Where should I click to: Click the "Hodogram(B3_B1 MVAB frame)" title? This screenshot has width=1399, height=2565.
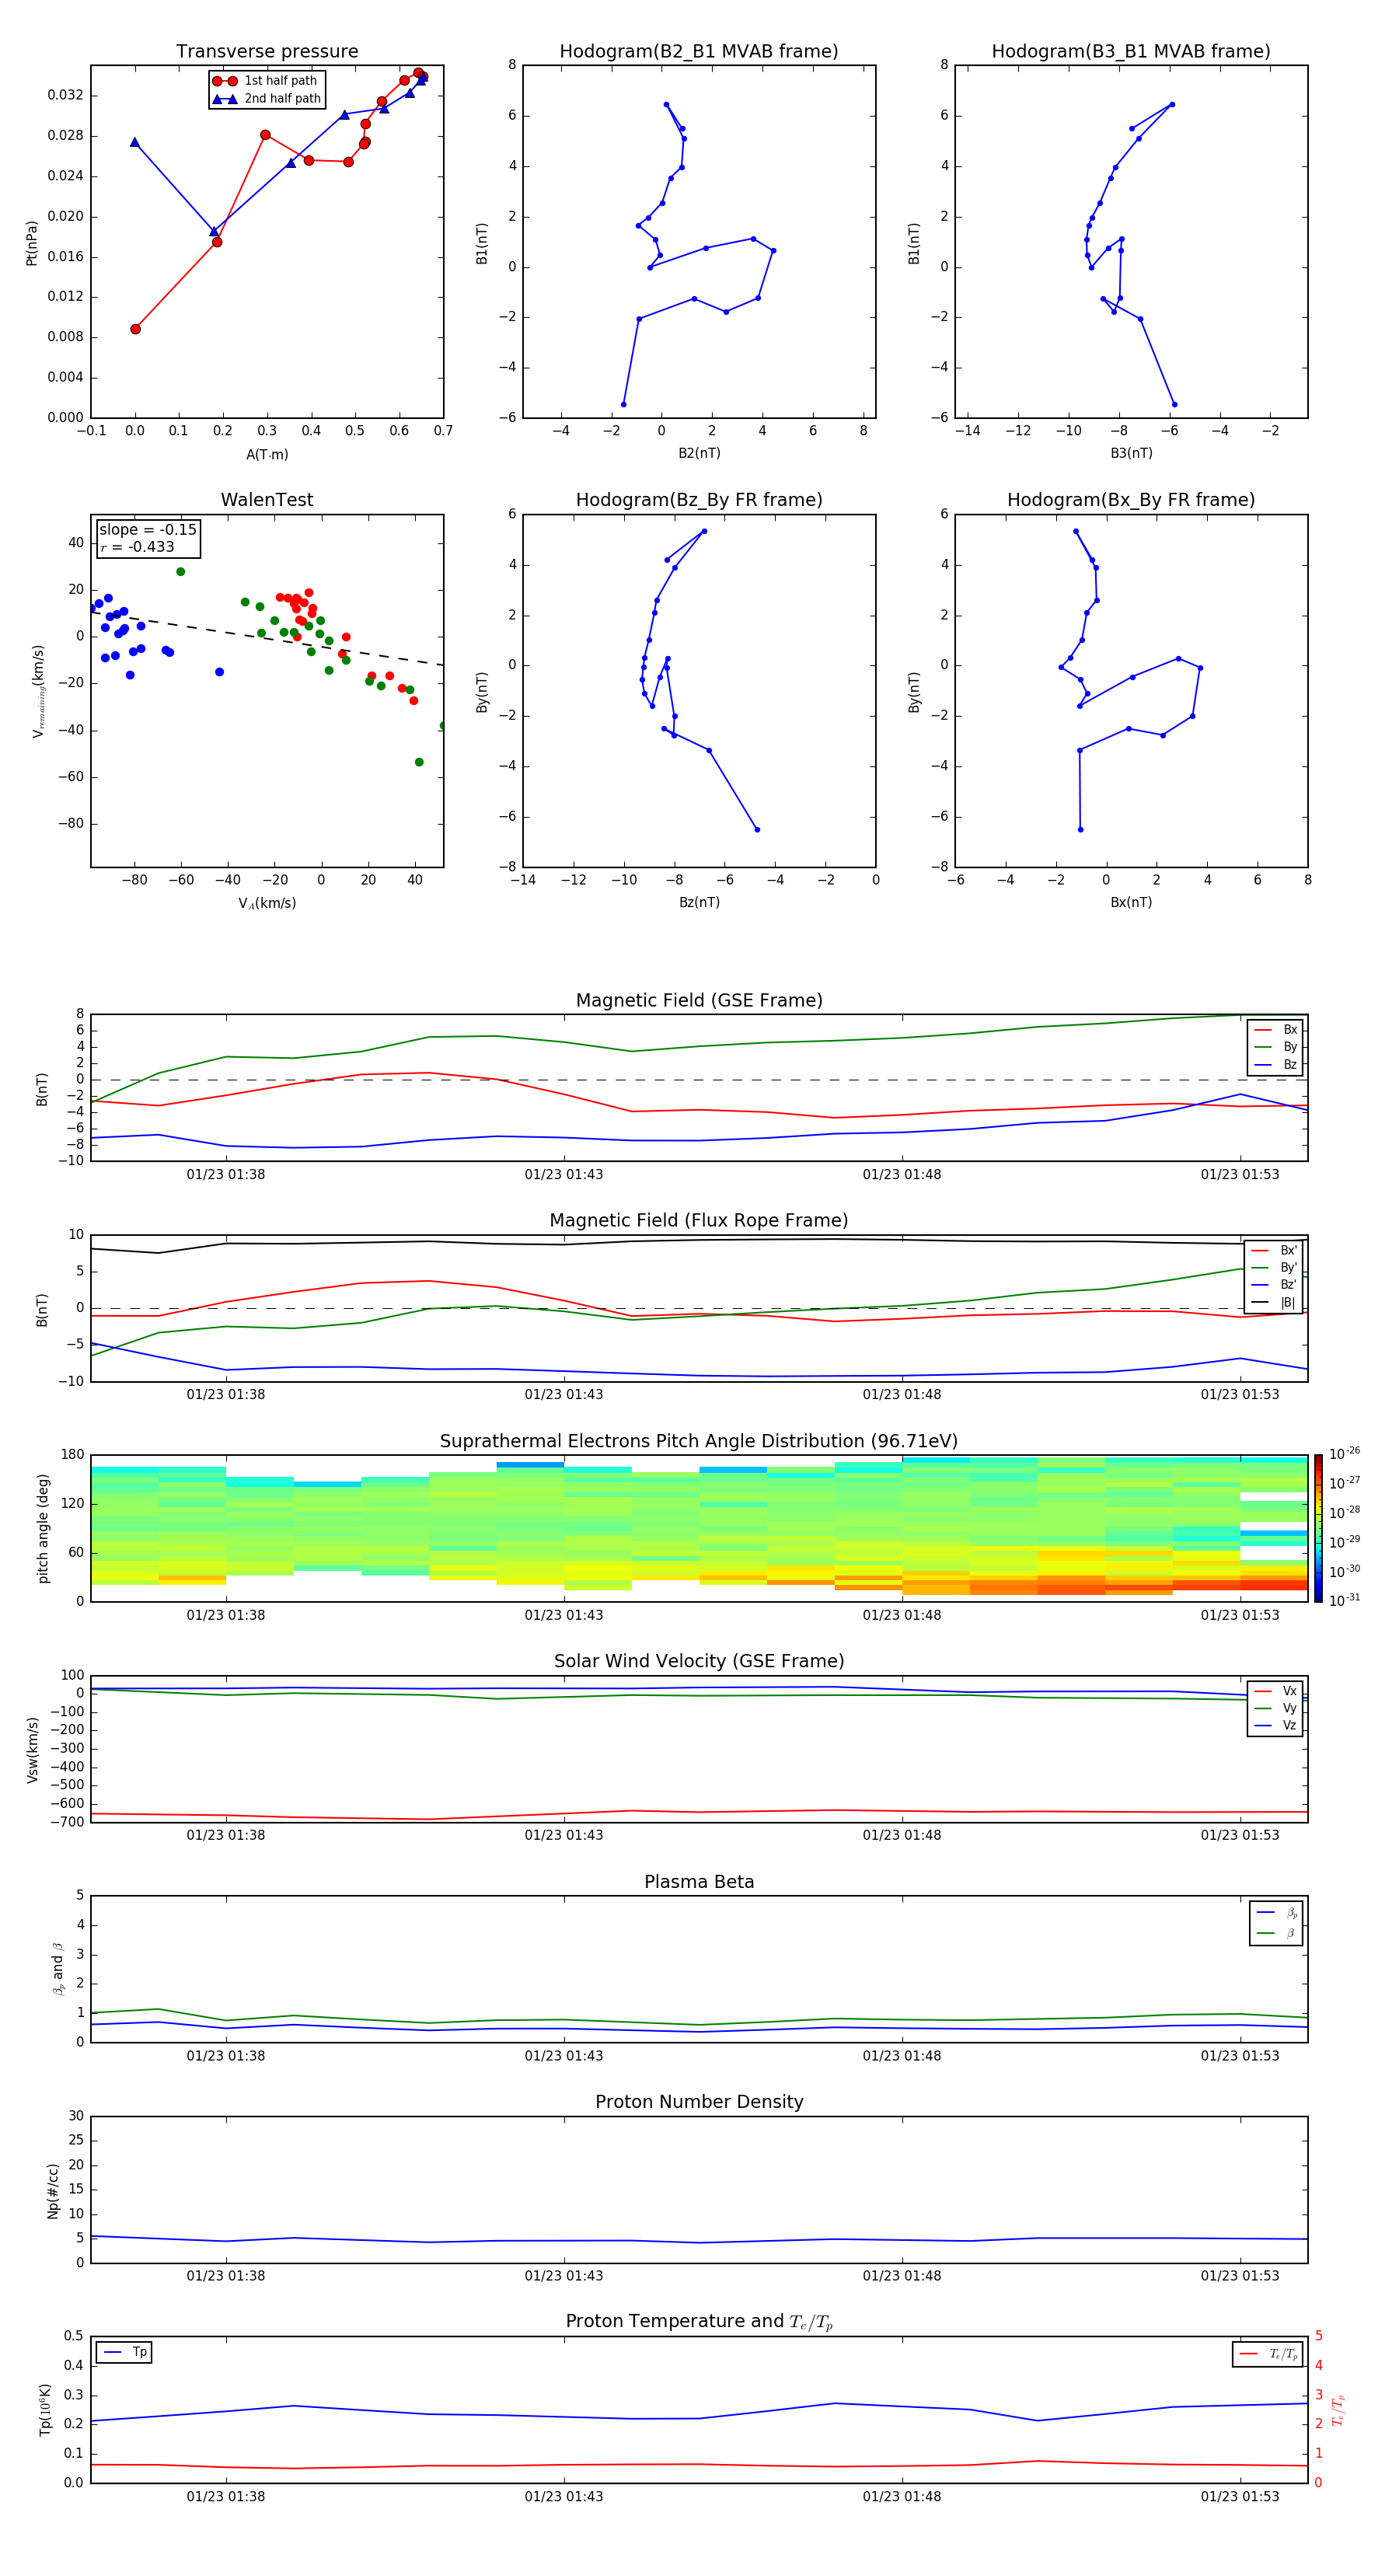(x=1131, y=52)
